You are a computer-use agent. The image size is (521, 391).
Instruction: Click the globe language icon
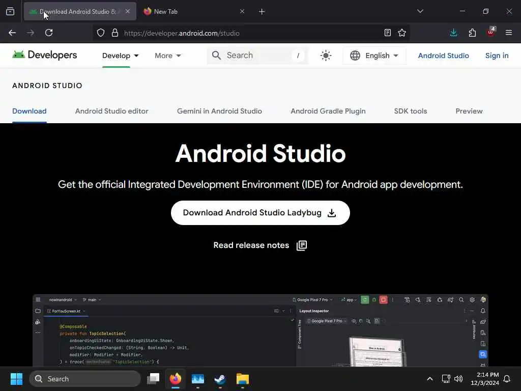355,55
